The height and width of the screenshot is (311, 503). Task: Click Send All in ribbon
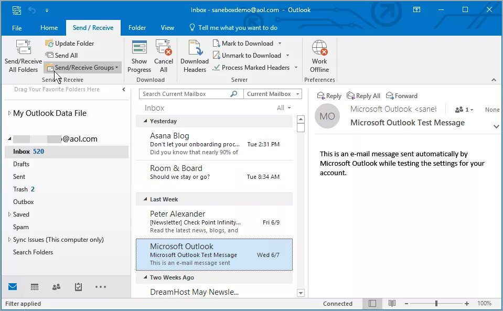pyautogui.click(x=61, y=56)
